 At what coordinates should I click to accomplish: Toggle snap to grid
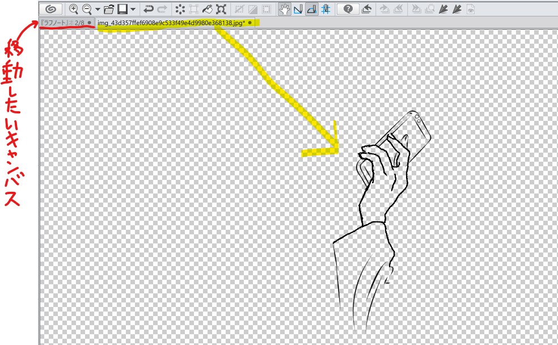point(325,9)
